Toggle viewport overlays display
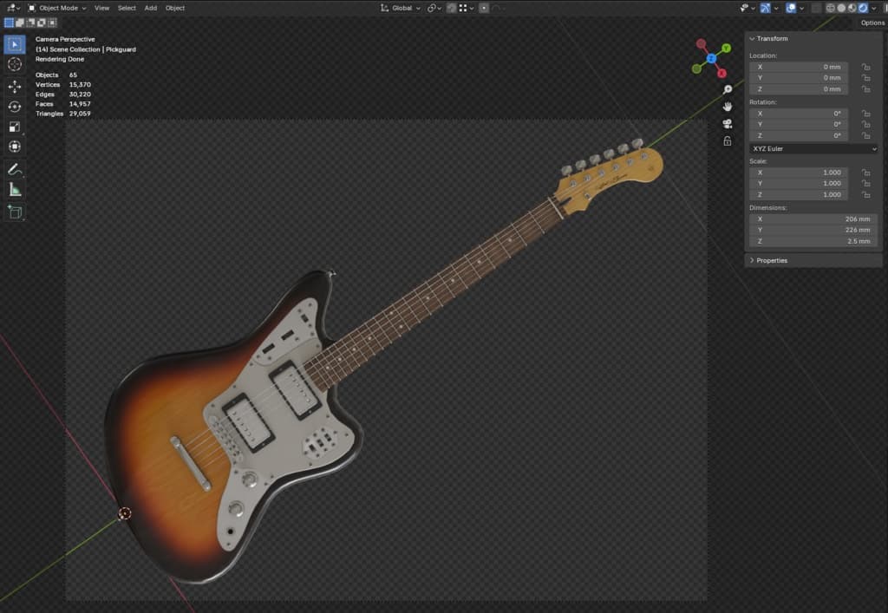The width and height of the screenshot is (888, 613). (x=791, y=8)
